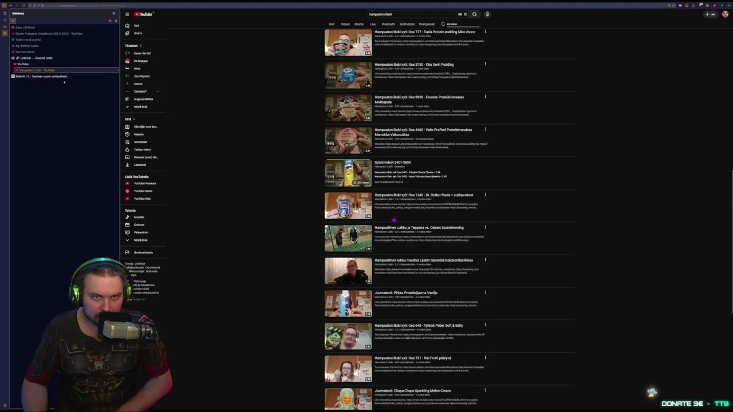Click the channel search magnifier icon
The width and height of the screenshot is (733, 412).
point(443,24)
